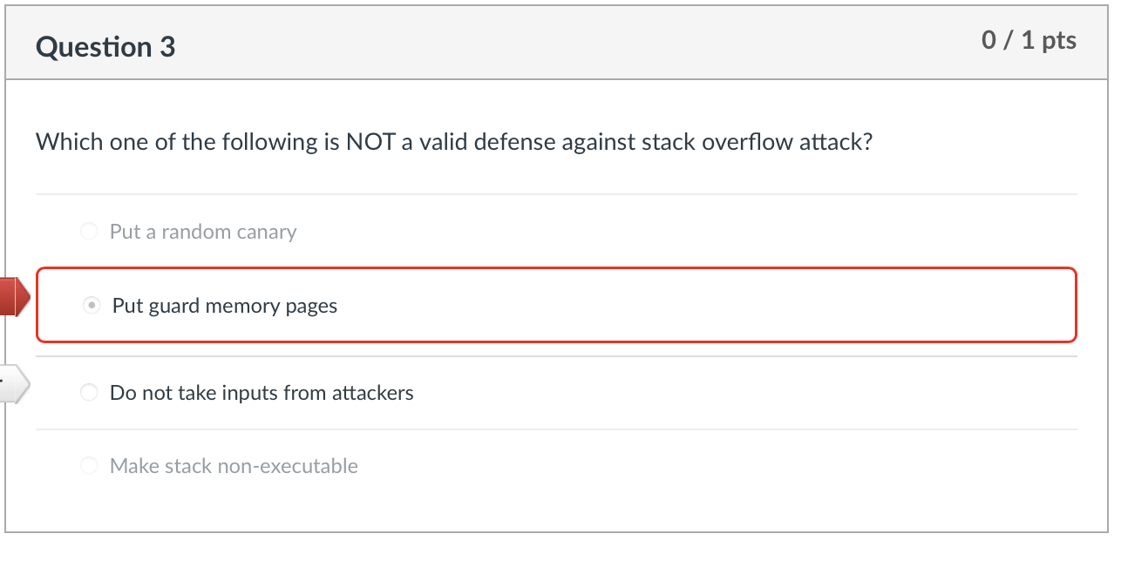The image size is (1121, 561).
Task: Click the '0 / 1 pts' score label
Action: tap(1029, 39)
